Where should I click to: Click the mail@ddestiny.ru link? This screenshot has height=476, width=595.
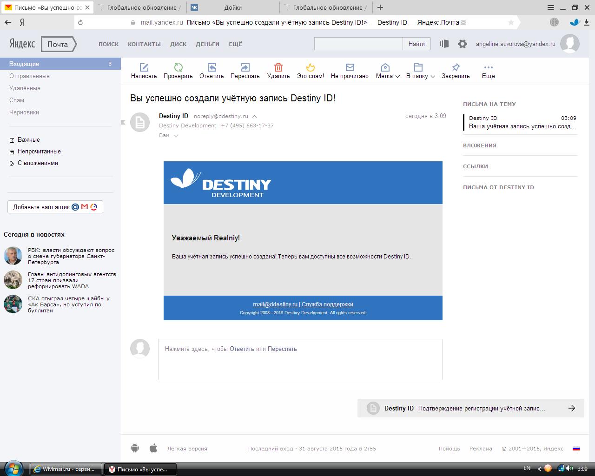pyautogui.click(x=275, y=304)
